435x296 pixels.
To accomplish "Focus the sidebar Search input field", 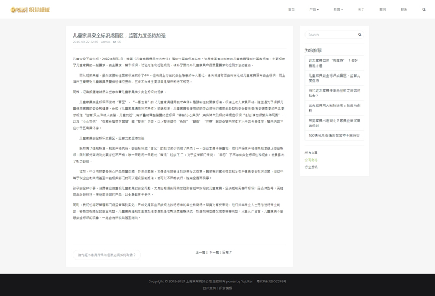I will click(x=330, y=35).
